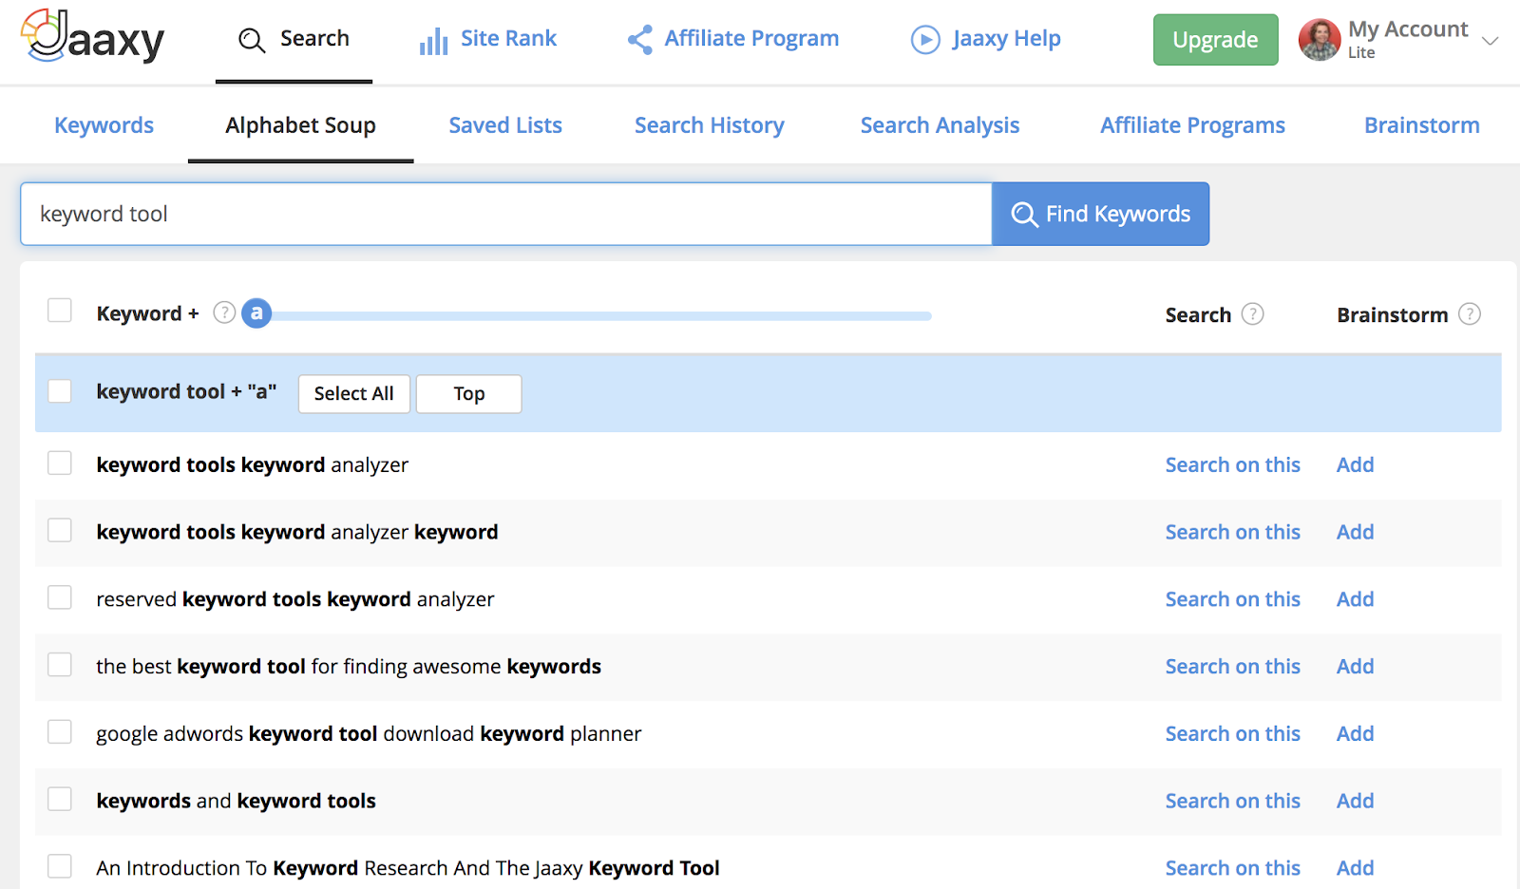Click the green Upgrade button
The image size is (1520, 889).
(1215, 40)
